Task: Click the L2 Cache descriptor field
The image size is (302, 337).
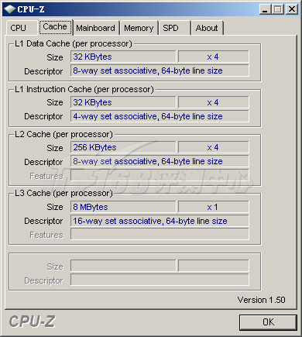Action: [160, 161]
